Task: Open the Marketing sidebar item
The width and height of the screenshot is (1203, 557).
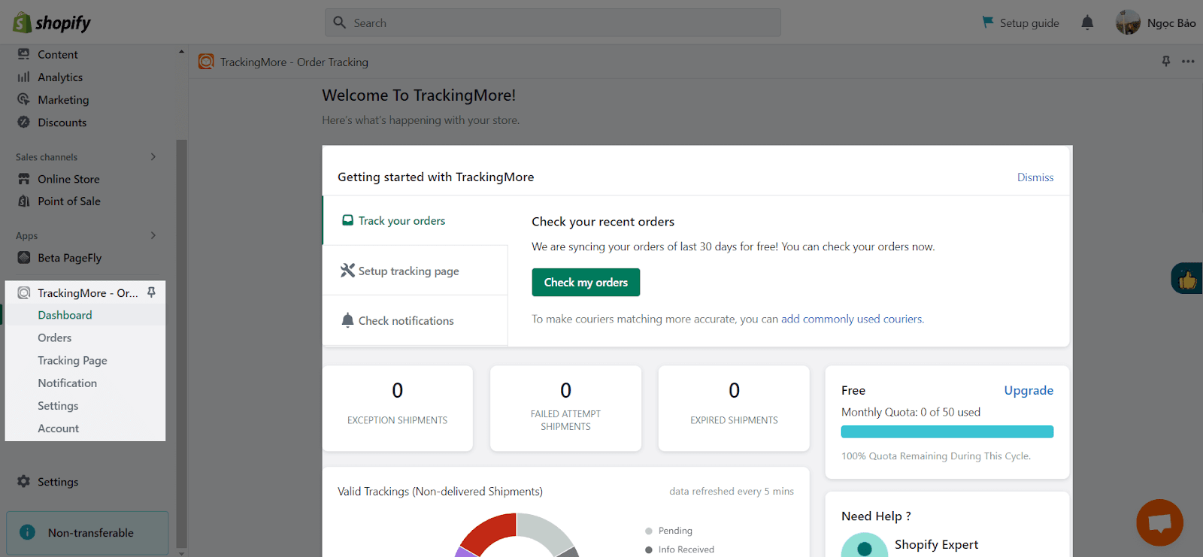Action: [63, 99]
